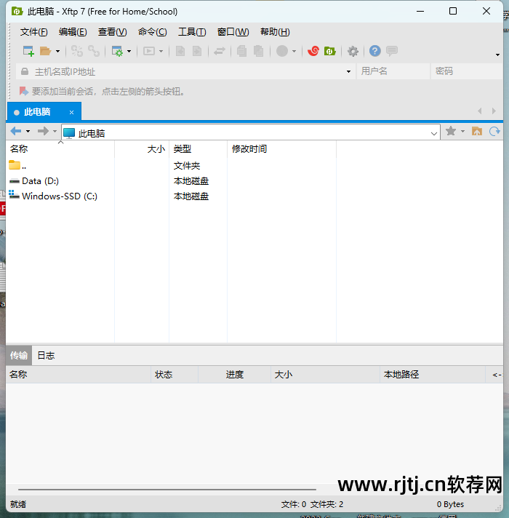Expand the Open Session dropdown arrow
Screen dimensions: 509x518
(57, 51)
